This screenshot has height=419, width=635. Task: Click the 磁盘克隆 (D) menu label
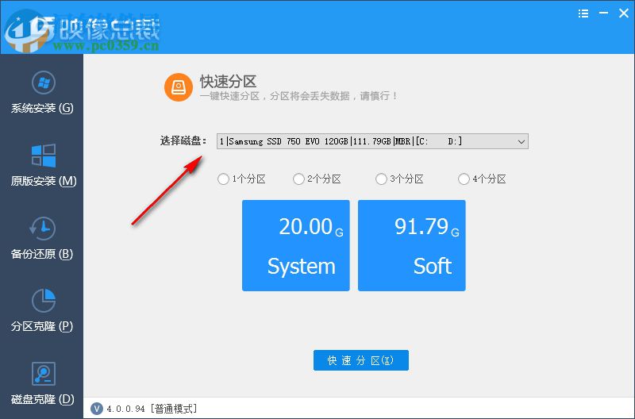43,399
